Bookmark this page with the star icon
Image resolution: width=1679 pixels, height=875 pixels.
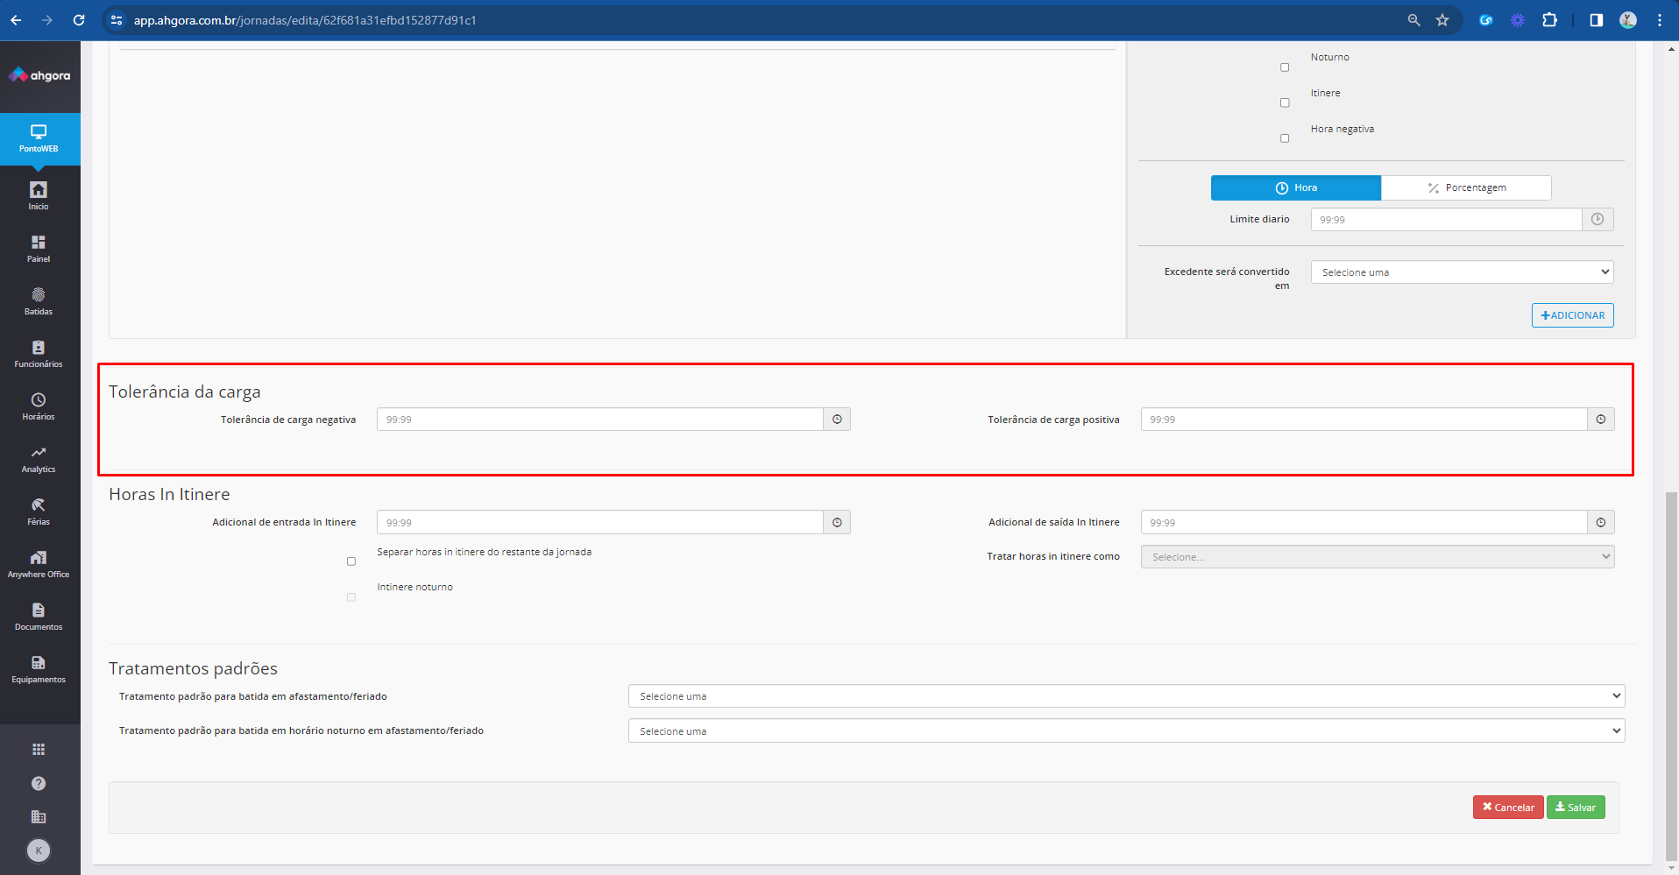point(1442,20)
